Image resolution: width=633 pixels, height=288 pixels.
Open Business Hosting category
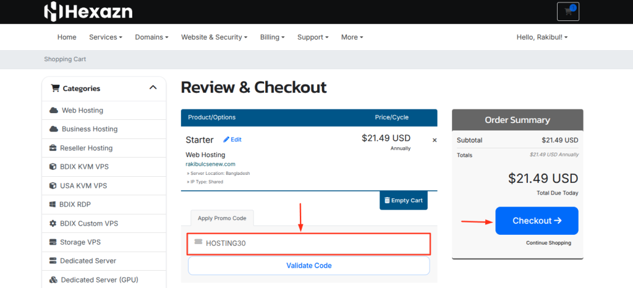(x=104, y=129)
